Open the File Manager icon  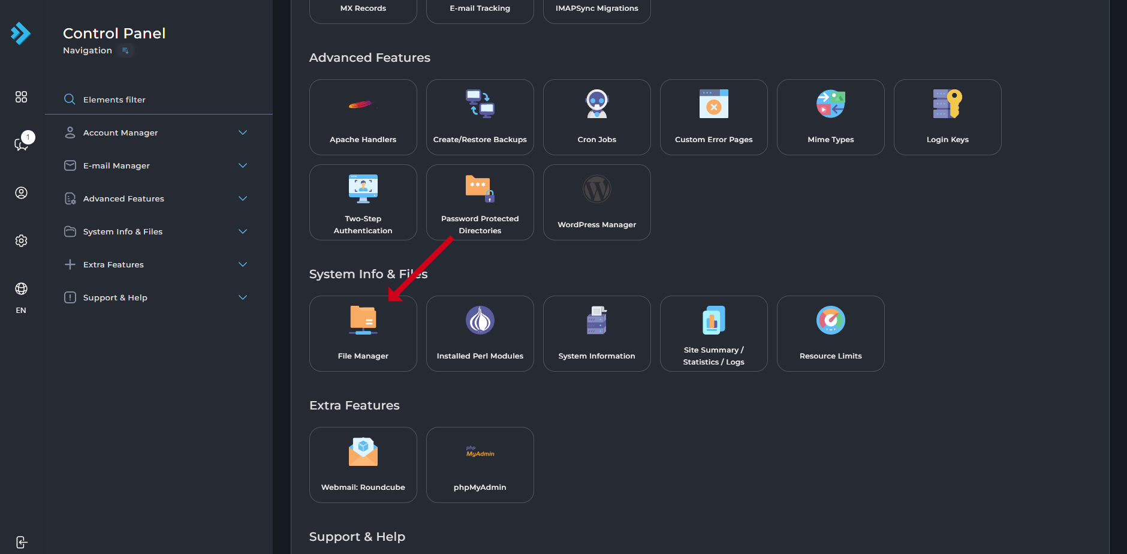pos(363,320)
